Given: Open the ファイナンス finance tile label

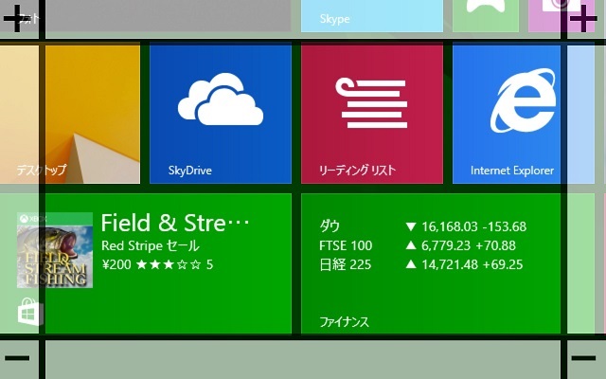Looking at the screenshot, I should coord(344,321).
